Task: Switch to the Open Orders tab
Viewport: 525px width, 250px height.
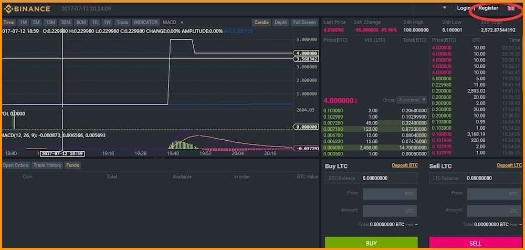Action: [16, 165]
